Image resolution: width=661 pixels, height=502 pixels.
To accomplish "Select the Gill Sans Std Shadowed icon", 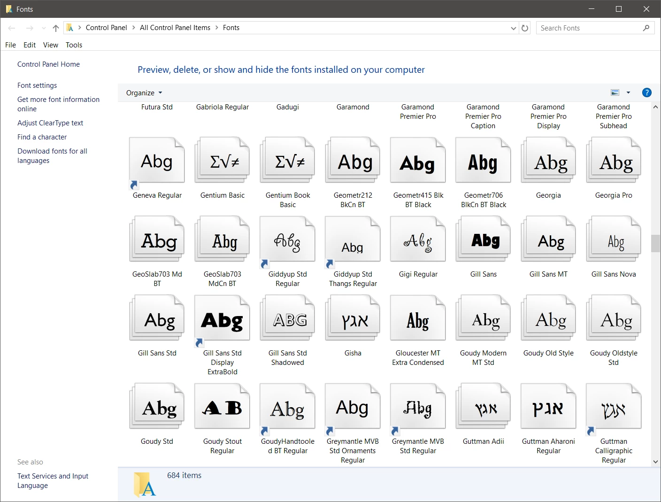I will click(287, 318).
